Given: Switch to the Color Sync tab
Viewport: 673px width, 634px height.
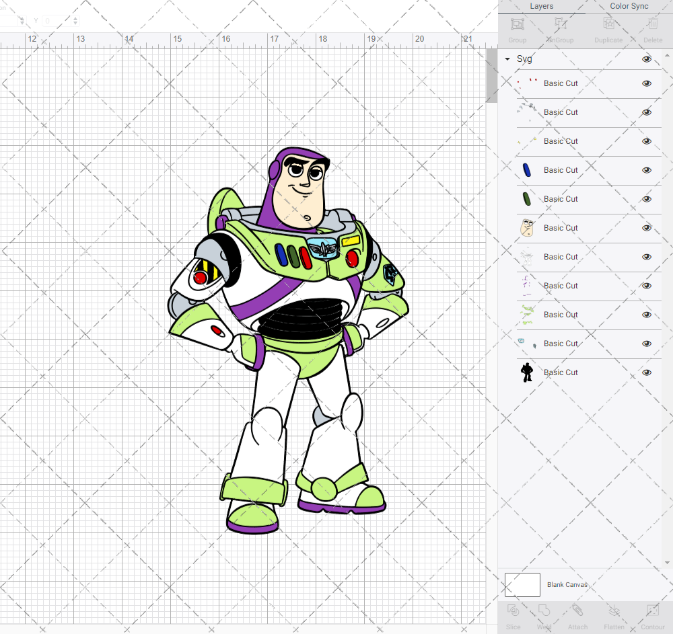Looking at the screenshot, I should point(629,6).
